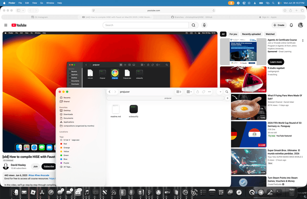Open Control Center in the menu bar

279,3
